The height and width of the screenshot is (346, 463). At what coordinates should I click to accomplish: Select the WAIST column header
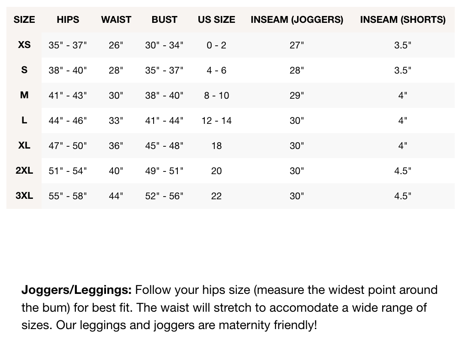click(x=116, y=20)
